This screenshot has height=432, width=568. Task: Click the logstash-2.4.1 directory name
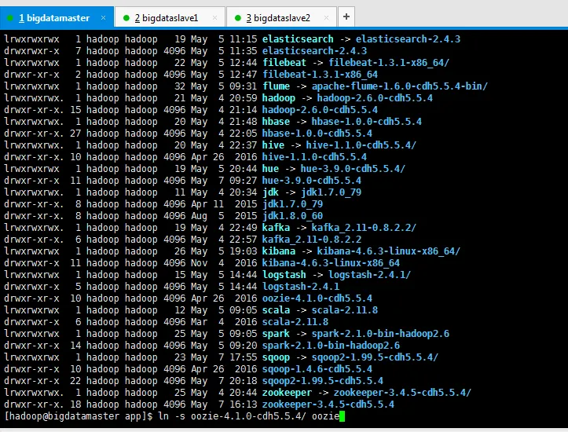click(x=301, y=287)
